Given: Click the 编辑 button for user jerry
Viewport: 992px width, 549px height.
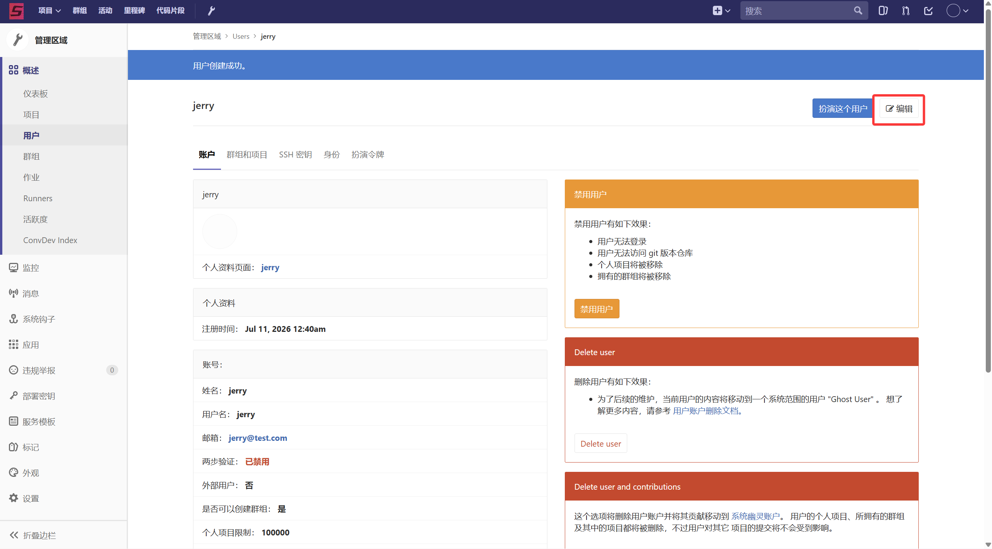Looking at the screenshot, I should click(x=899, y=109).
